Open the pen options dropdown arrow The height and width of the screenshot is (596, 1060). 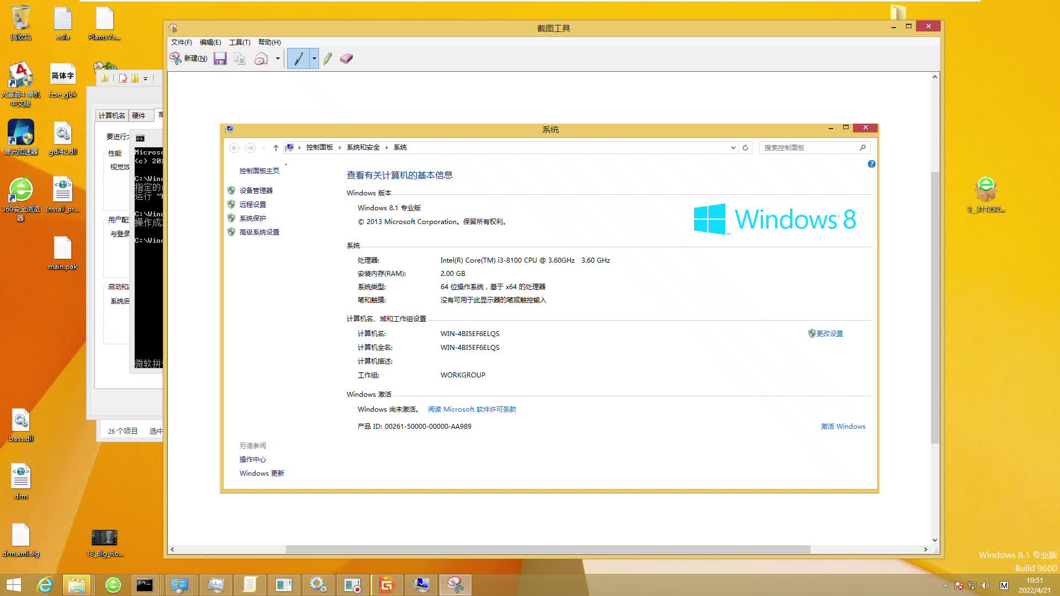click(314, 58)
